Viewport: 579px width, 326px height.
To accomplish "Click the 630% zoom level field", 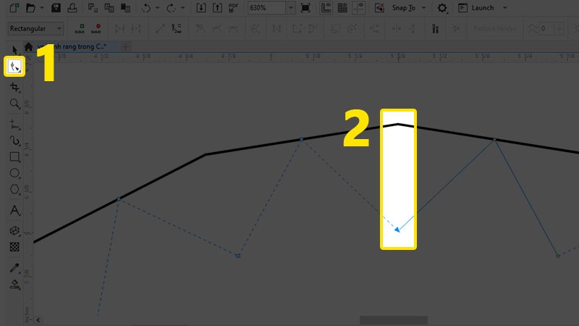I will (x=266, y=8).
